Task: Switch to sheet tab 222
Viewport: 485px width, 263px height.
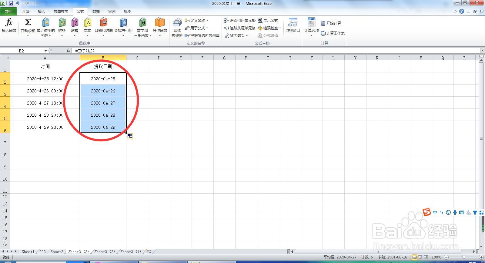Action: coord(42,251)
